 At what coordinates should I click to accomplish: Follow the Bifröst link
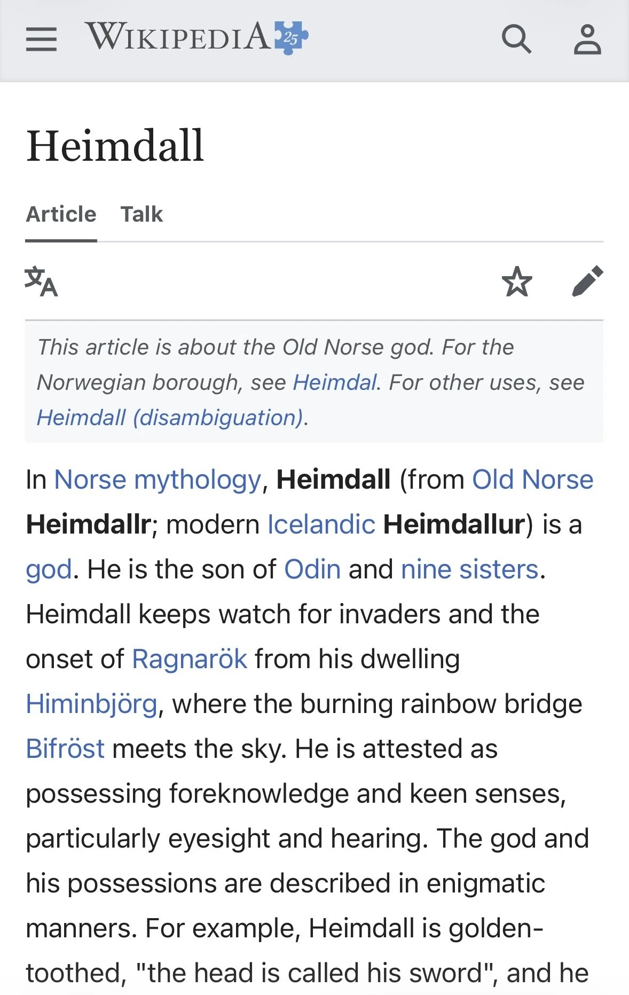pos(65,749)
